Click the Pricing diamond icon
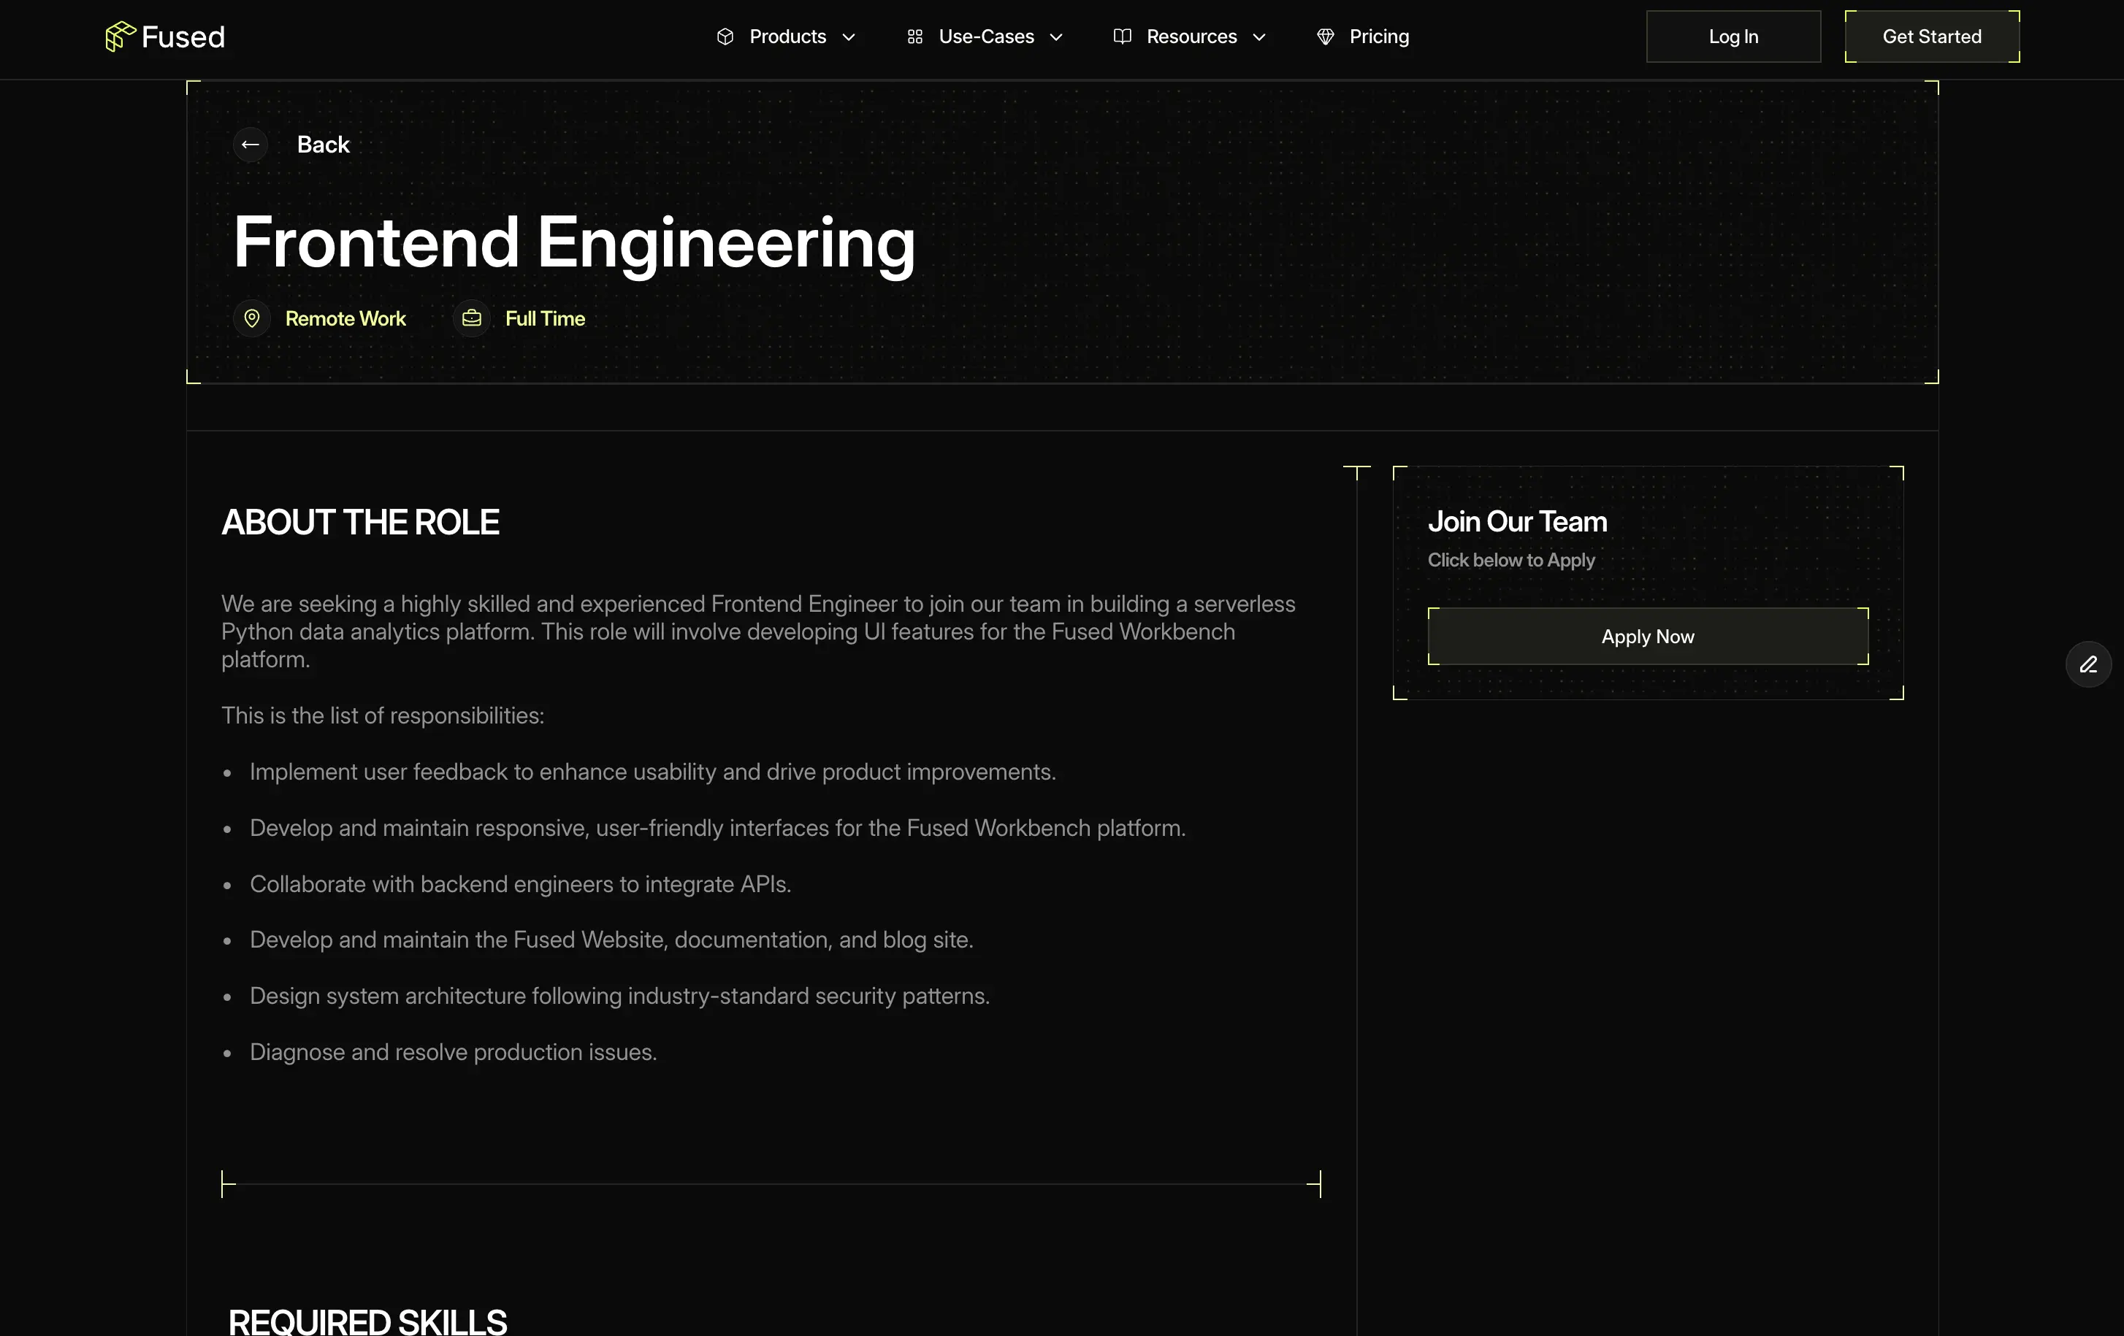Image resolution: width=2124 pixels, height=1336 pixels. pos(1325,37)
